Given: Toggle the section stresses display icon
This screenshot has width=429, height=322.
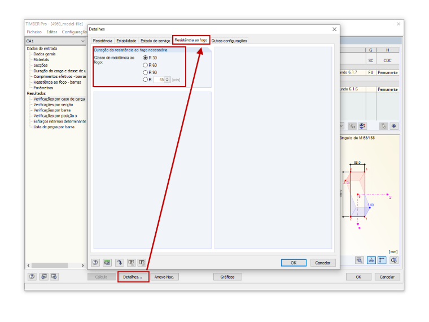Looking at the screenshot, I should (371, 260).
